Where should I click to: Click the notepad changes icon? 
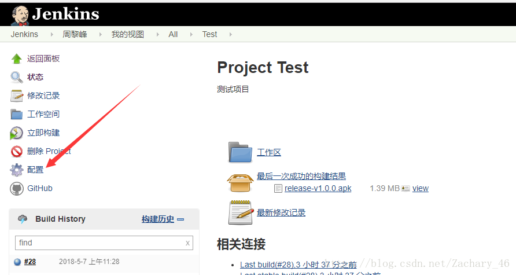(x=16, y=96)
